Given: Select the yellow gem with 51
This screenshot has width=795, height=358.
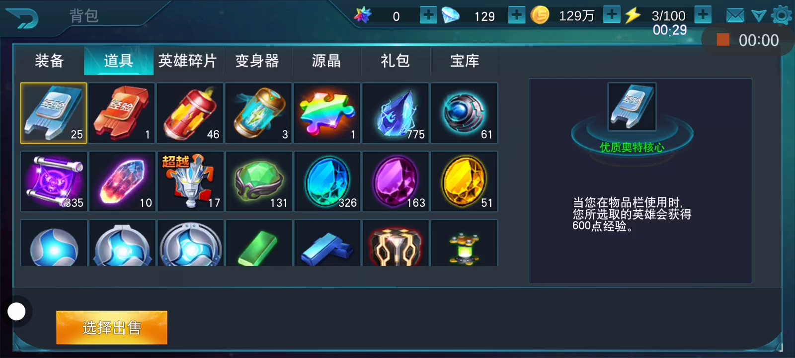Looking at the screenshot, I should point(464,181).
